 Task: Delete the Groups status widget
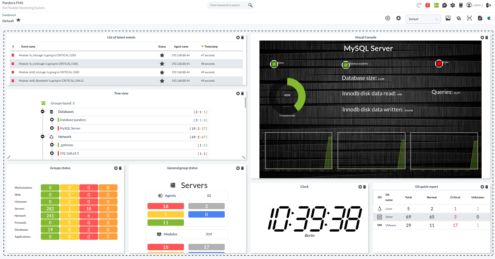coord(120,168)
